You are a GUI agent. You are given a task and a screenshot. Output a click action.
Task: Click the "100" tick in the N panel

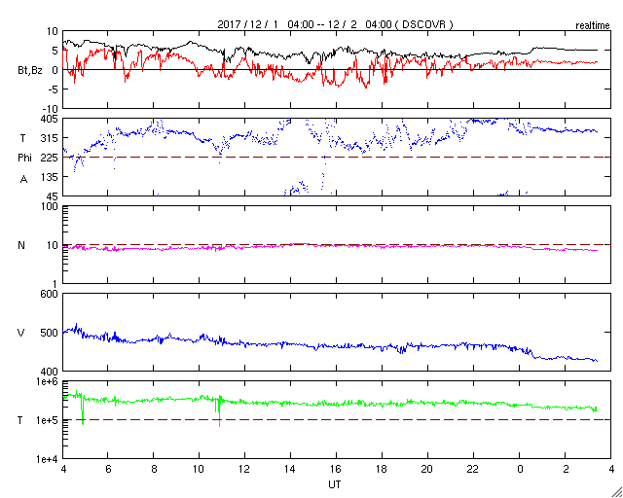pyautogui.click(x=50, y=206)
